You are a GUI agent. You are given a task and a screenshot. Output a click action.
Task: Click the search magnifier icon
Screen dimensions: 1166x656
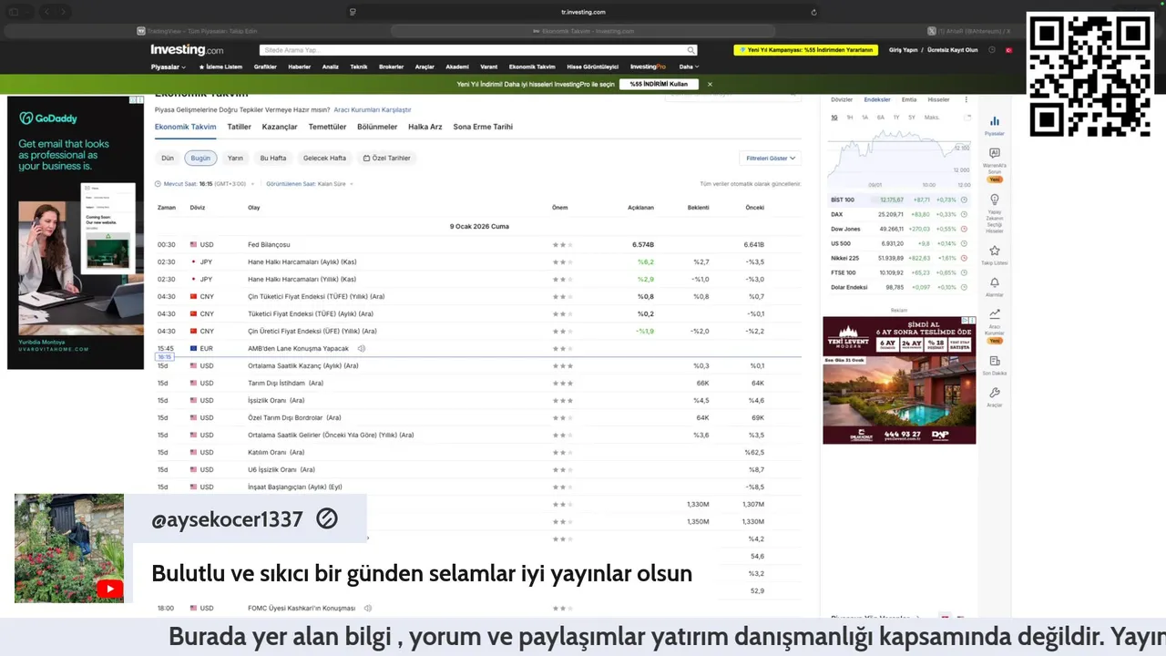click(x=691, y=51)
